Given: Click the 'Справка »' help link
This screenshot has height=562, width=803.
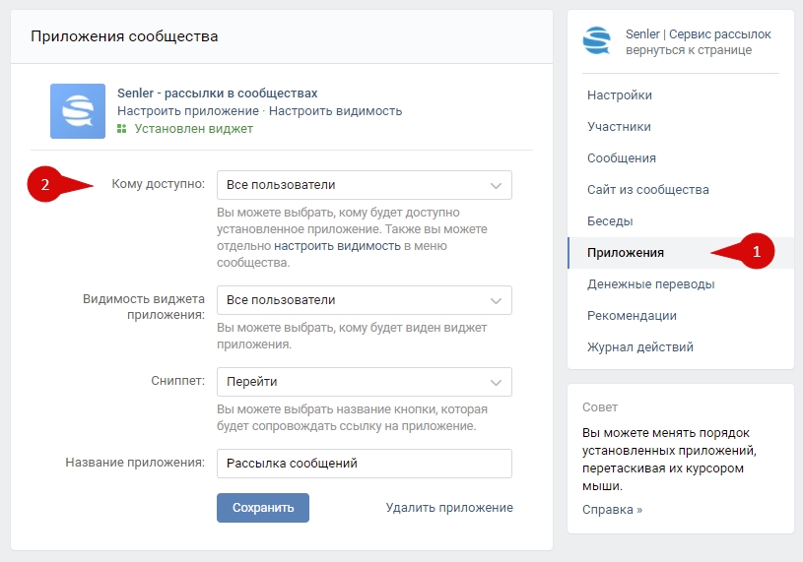Looking at the screenshot, I should pyautogui.click(x=612, y=510).
